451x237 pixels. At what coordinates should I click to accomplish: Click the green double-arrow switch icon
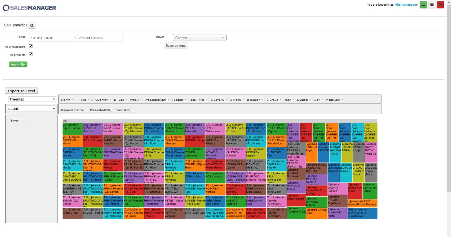click(x=423, y=5)
